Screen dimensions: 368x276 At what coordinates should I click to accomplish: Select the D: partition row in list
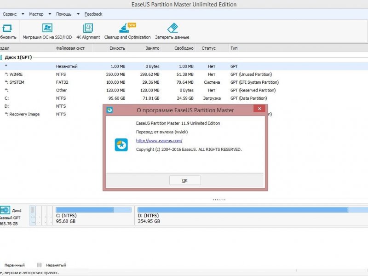click(x=51, y=106)
